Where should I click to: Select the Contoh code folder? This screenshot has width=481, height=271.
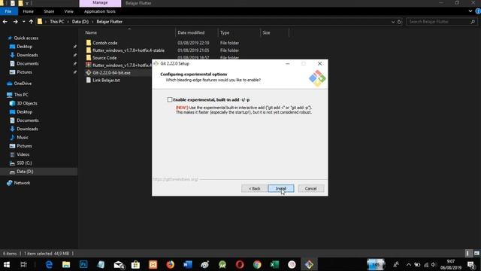point(105,43)
